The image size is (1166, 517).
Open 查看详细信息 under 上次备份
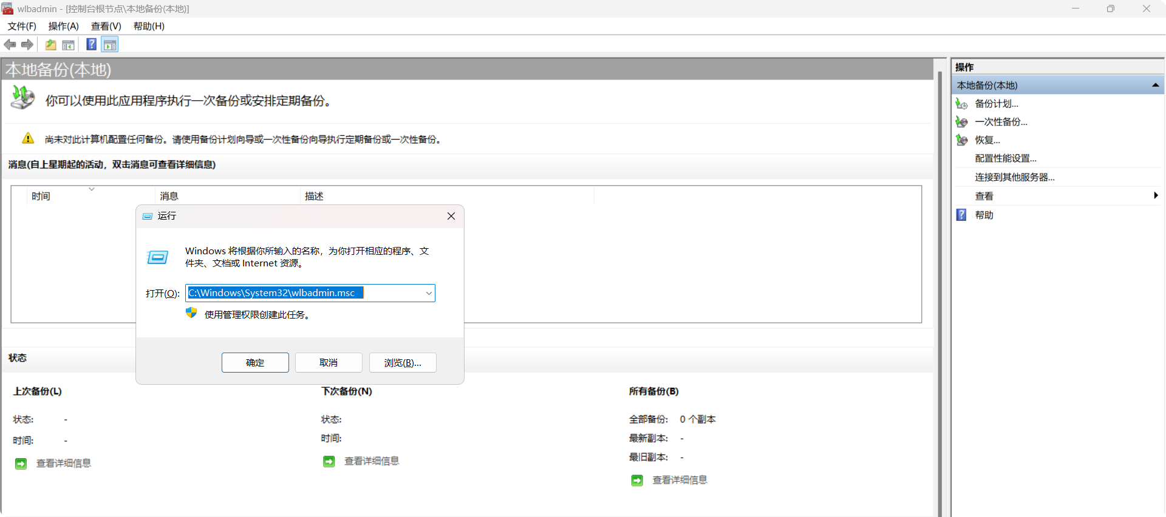tap(64, 464)
